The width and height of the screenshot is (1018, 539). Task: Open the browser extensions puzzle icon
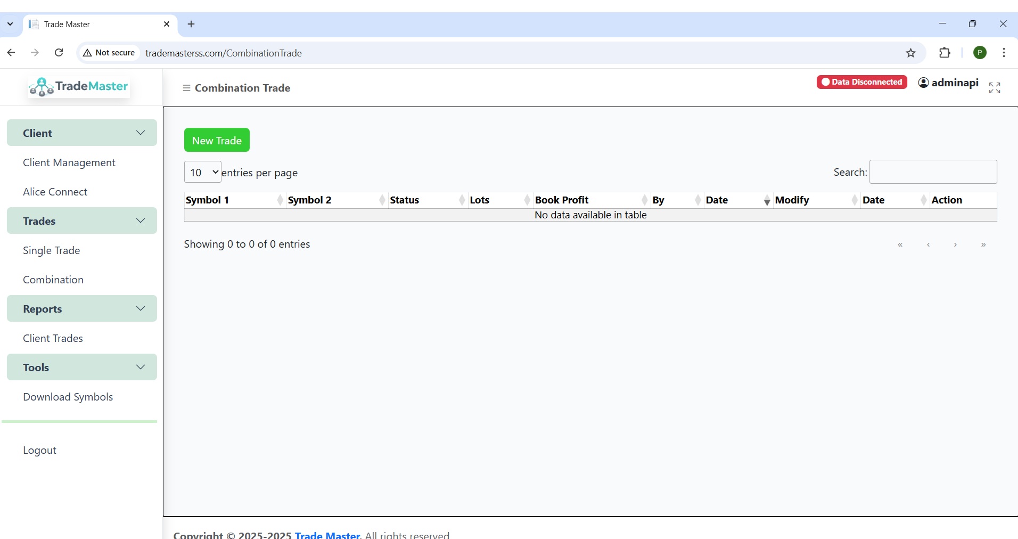(944, 53)
